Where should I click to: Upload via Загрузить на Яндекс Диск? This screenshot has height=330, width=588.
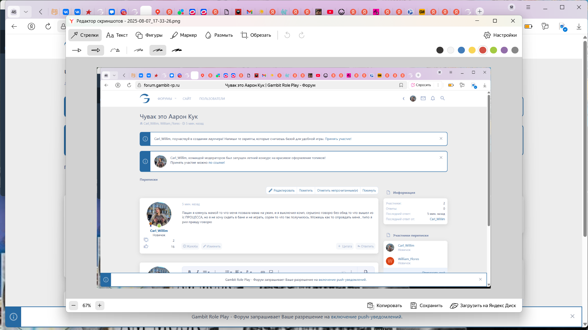pos(483,306)
